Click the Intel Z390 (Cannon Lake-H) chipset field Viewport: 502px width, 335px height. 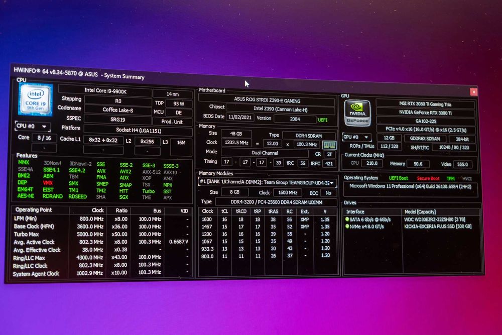pyautogui.click(x=281, y=109)
